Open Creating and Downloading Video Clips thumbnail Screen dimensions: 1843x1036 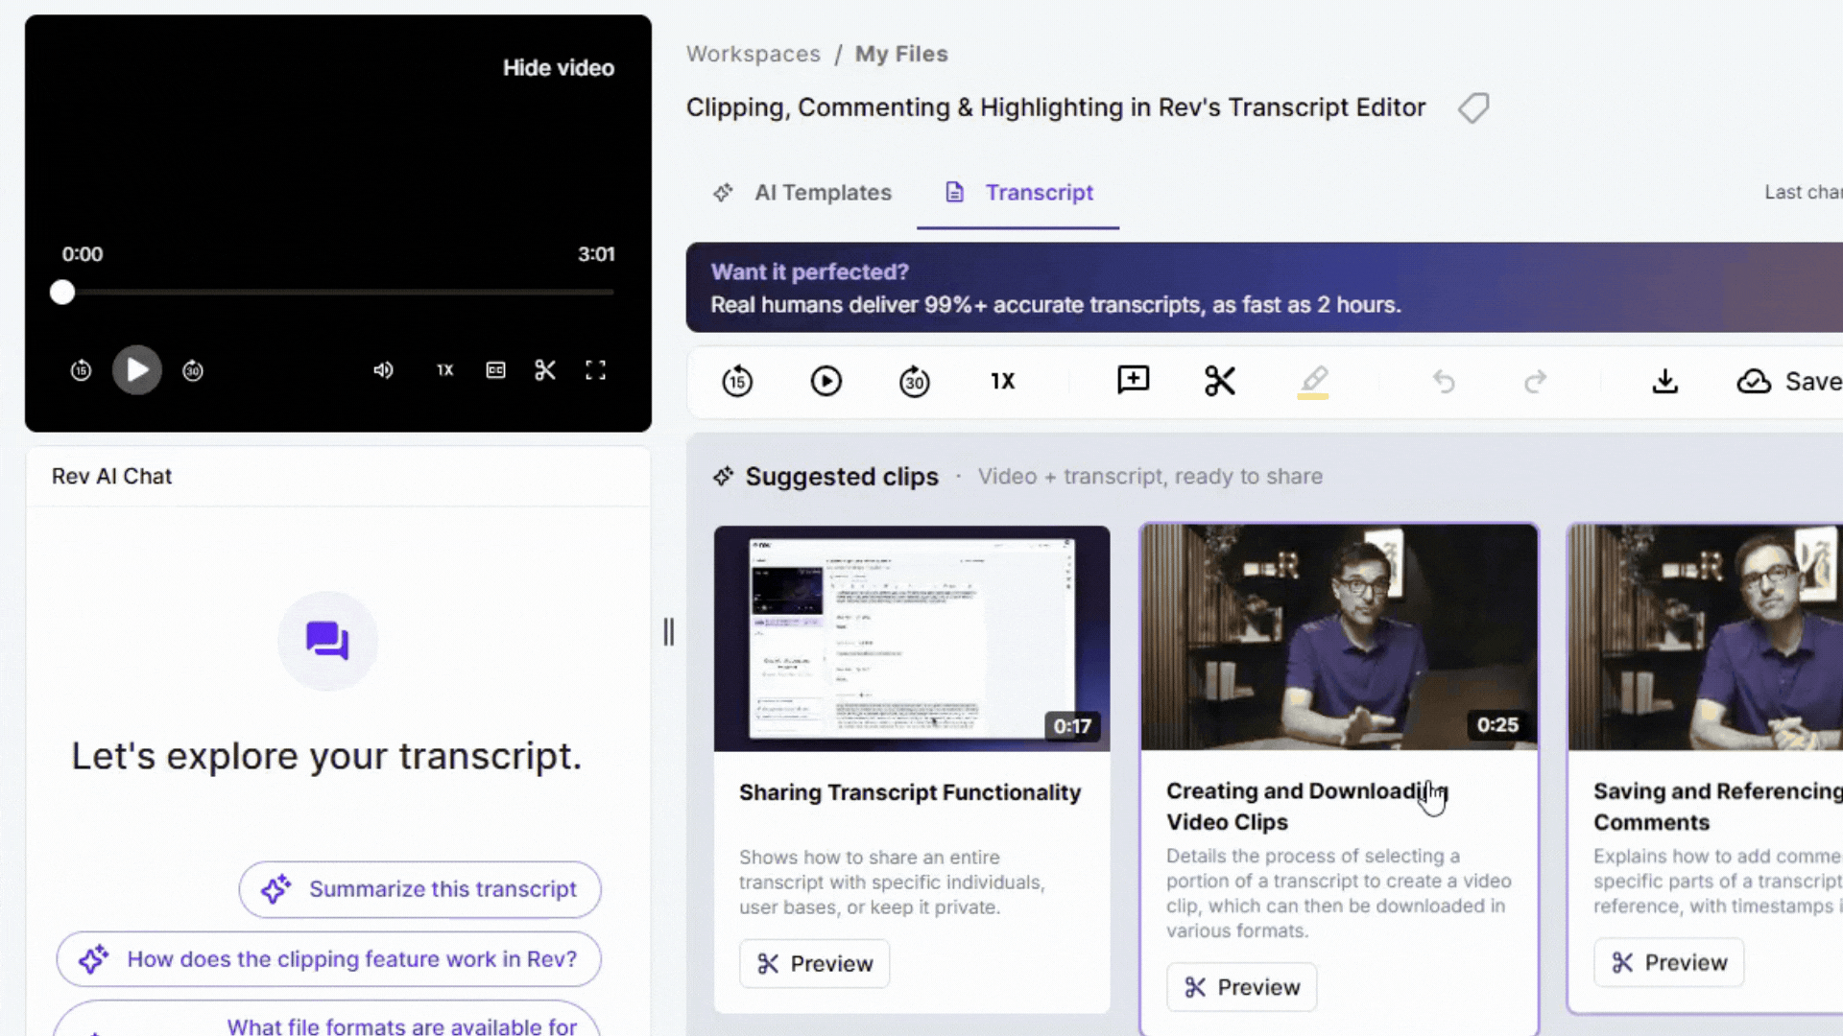tap(1339, 637)
